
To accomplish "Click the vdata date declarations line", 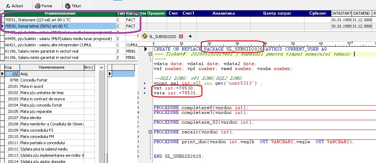I will [205, 64].
